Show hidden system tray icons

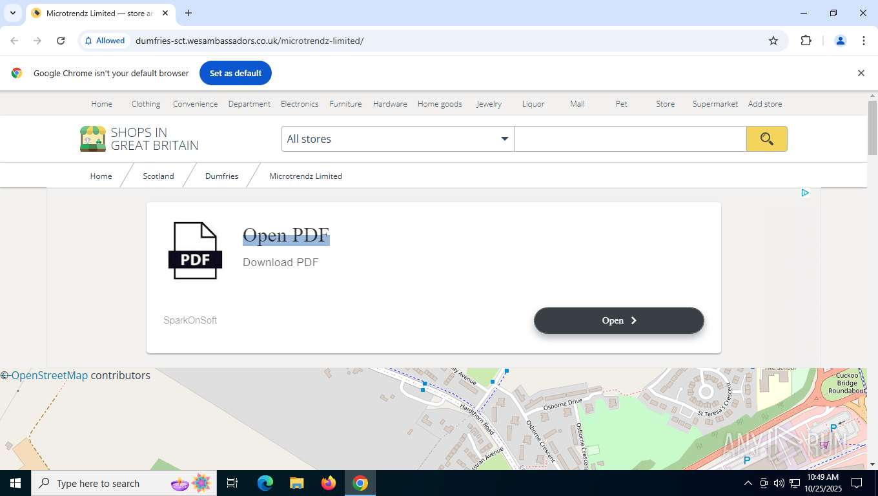pos(748,483)
